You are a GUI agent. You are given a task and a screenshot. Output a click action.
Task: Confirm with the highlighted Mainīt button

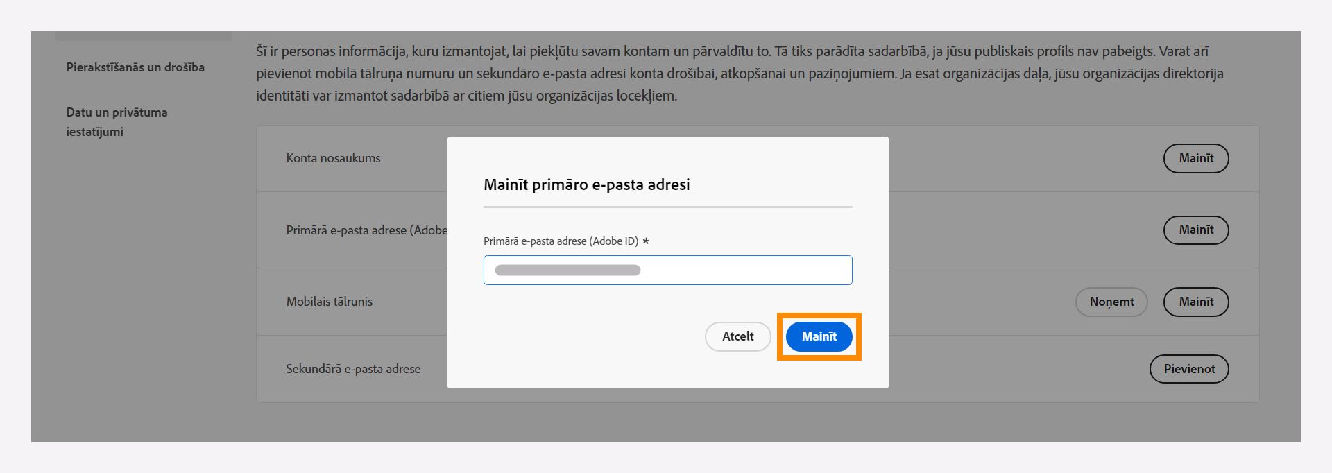(819, 336)
